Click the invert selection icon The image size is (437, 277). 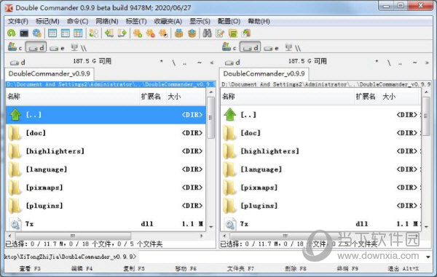pyautogui.click(x=163, y=33)
